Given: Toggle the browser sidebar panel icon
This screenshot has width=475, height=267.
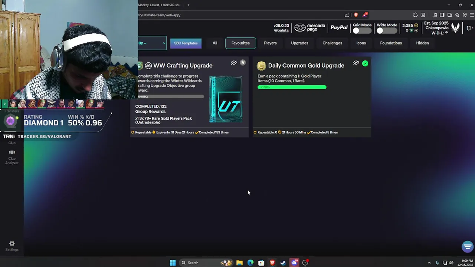Looking at the screenshot, I should [442, 15].
